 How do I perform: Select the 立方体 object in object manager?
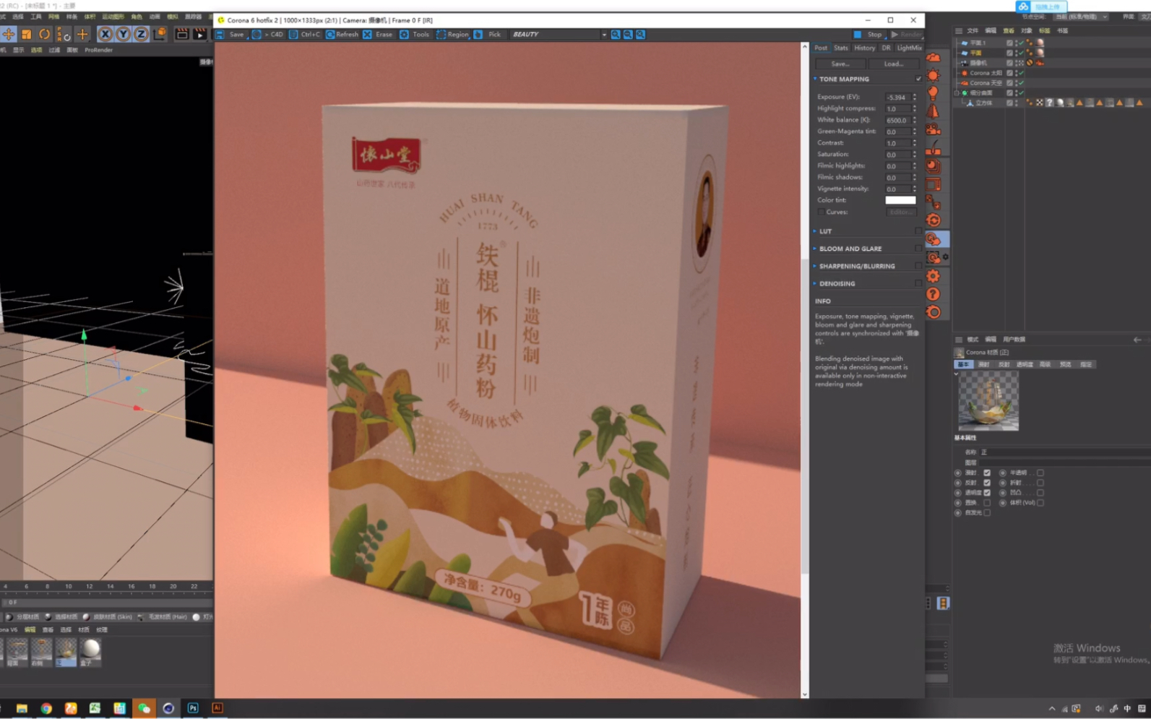[983, 103]
